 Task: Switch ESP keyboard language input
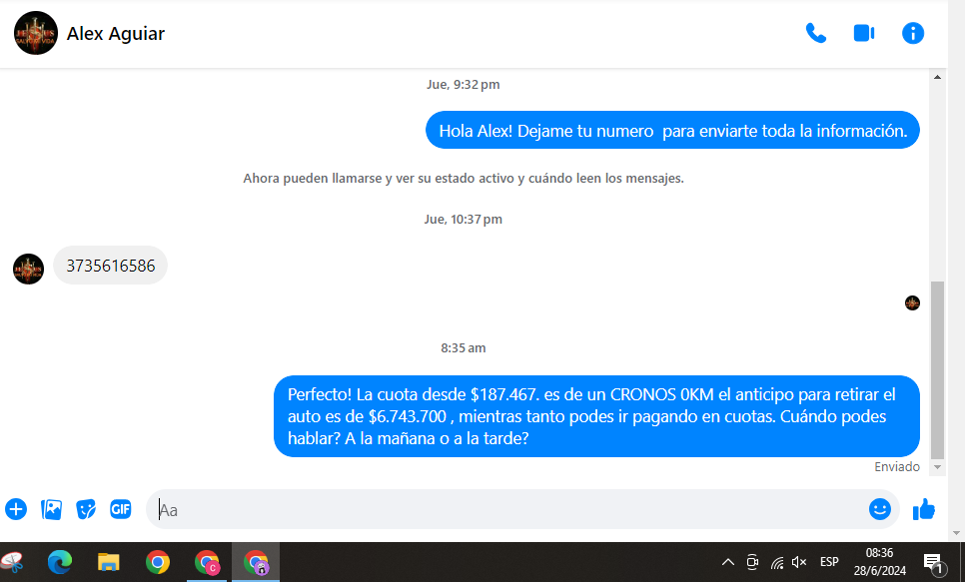pyautogui.click(x=829, y=562)
